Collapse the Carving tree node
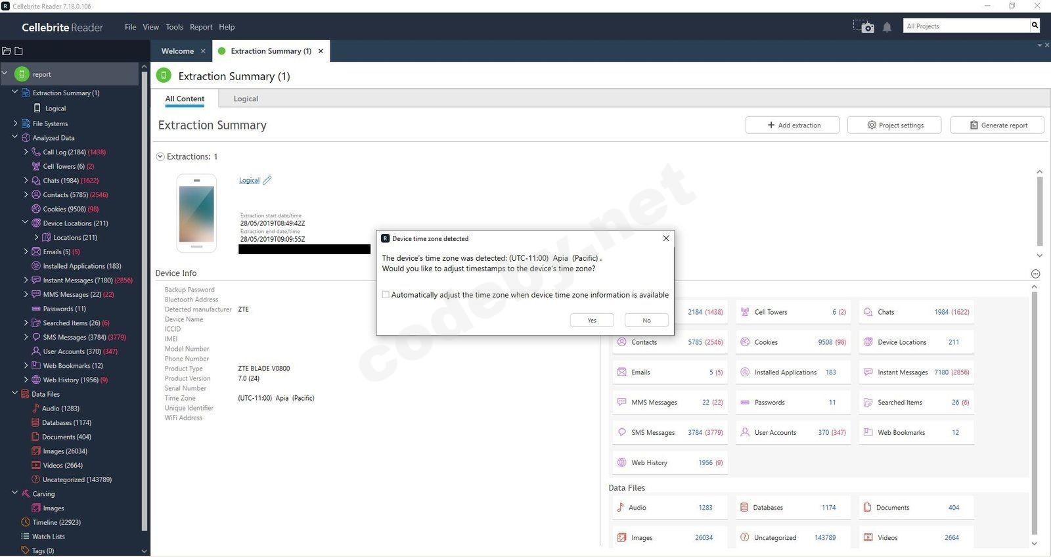This screenshot has width=1051, height=557. [14, 493]
